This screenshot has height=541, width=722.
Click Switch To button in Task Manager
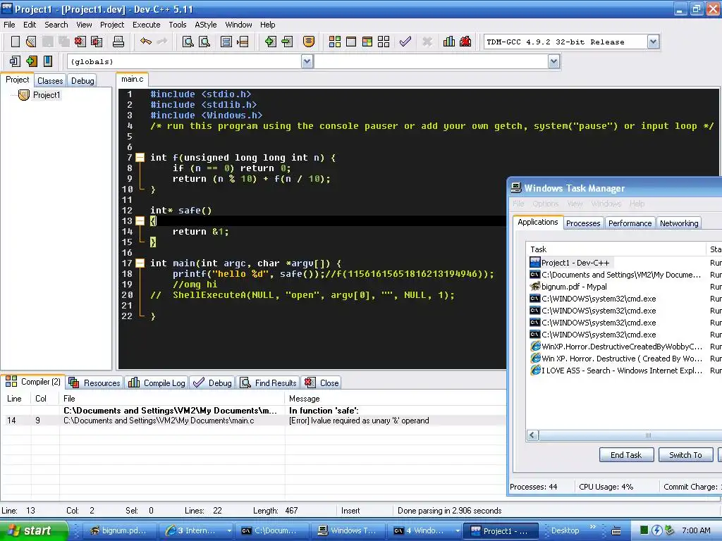click(x=685, y=455)
